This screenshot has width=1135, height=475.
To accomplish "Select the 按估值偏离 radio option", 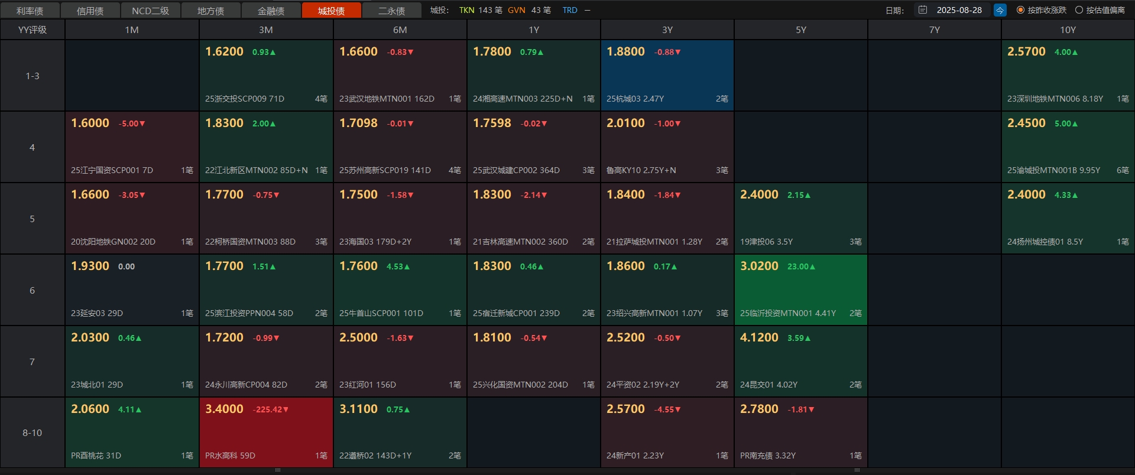I will 1100,10.
